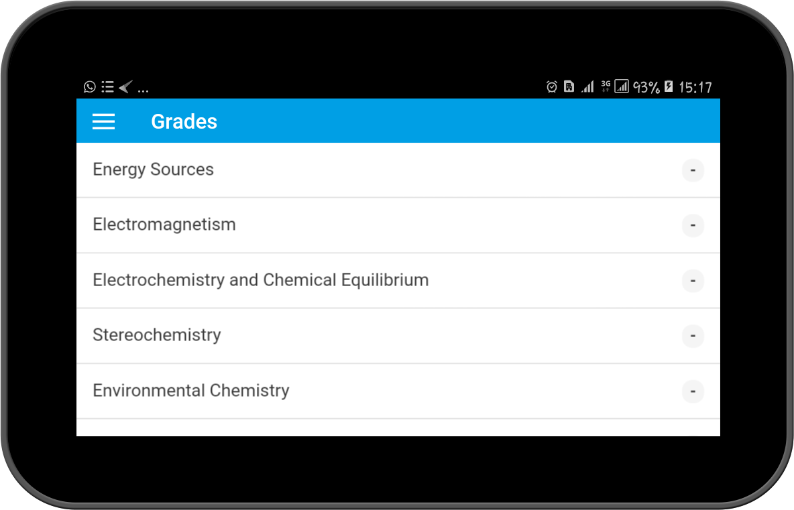Tap the list notification icon in status bar
The height and width of the screenshot is (510, 794).
point(107,87)
